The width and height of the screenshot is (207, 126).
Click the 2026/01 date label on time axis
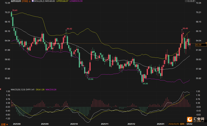160,124
